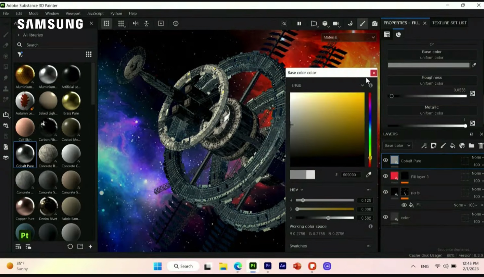
Task: Open the Base color channel dropdown in Layers
Action: click(397, 146)
